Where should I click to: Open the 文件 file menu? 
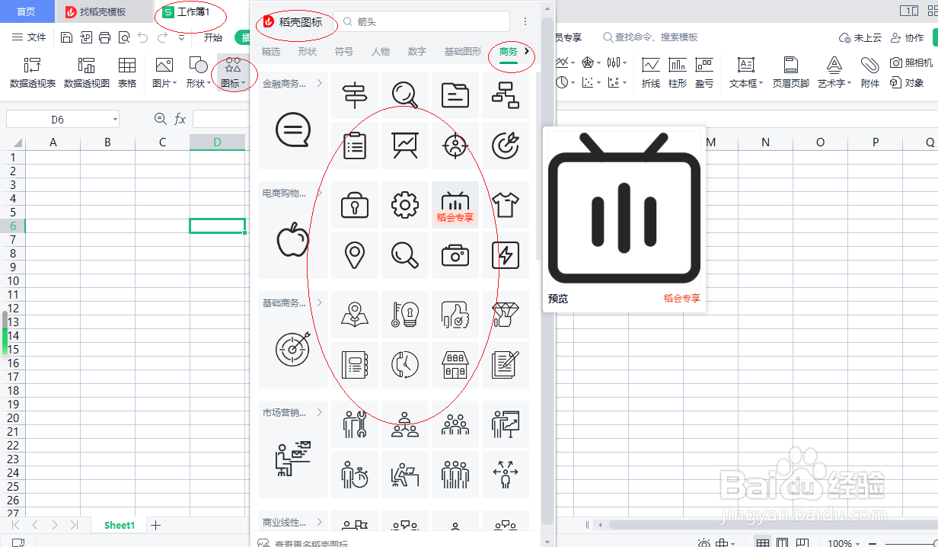[29, 37]
